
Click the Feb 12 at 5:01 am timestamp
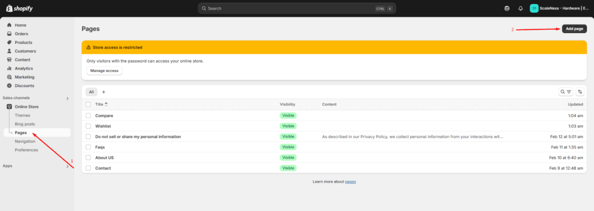tap(567, 136)
